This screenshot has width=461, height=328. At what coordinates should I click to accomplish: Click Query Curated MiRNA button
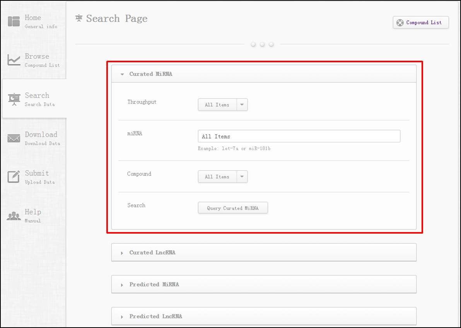click(232, 208)
